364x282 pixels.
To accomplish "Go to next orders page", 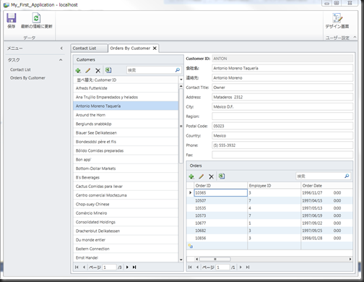I will pos(240,267).
